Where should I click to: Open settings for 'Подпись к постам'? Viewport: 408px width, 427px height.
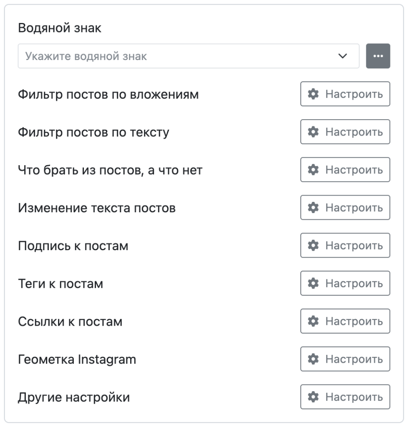tap(345, 246)
